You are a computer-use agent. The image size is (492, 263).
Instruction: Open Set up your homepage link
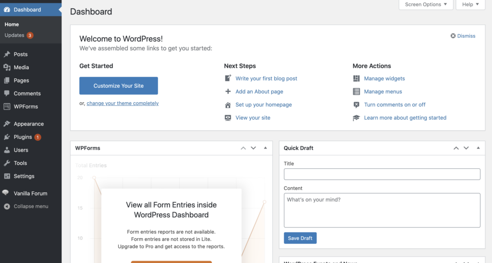264,105
